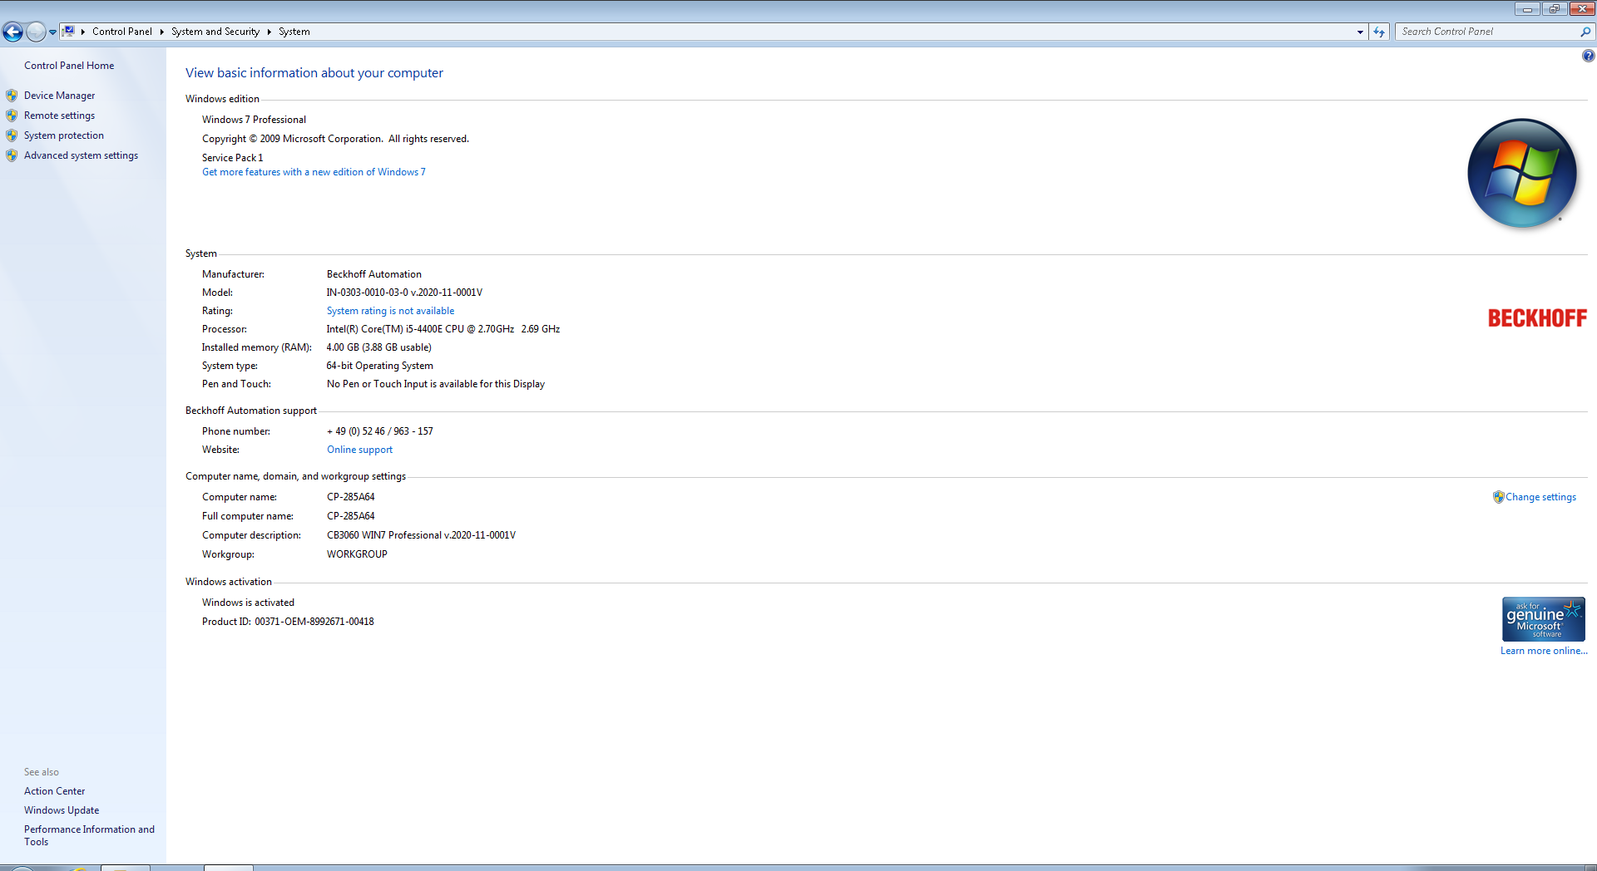The image size is (1597, 871).
Task: Go to System and Security breadcrumb
Action: 215,32
